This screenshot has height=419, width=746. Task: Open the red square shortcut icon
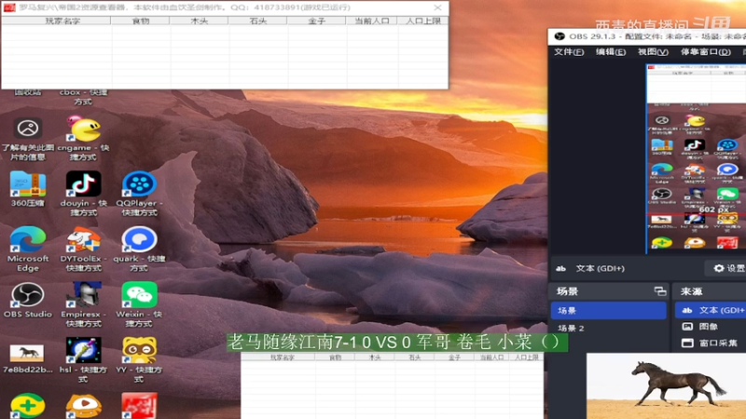click(x=139, y=406)
